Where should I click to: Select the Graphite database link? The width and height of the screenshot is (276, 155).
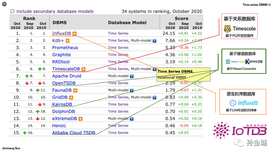click(x=61, y=55)
